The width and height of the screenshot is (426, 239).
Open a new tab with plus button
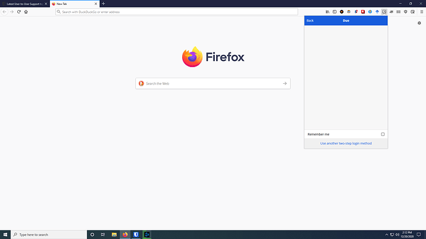pos(103,4)
